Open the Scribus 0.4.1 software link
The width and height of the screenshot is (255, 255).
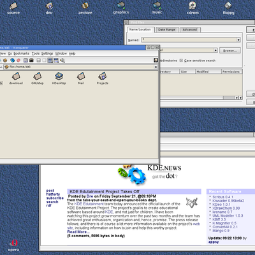[x=222, y=197]
